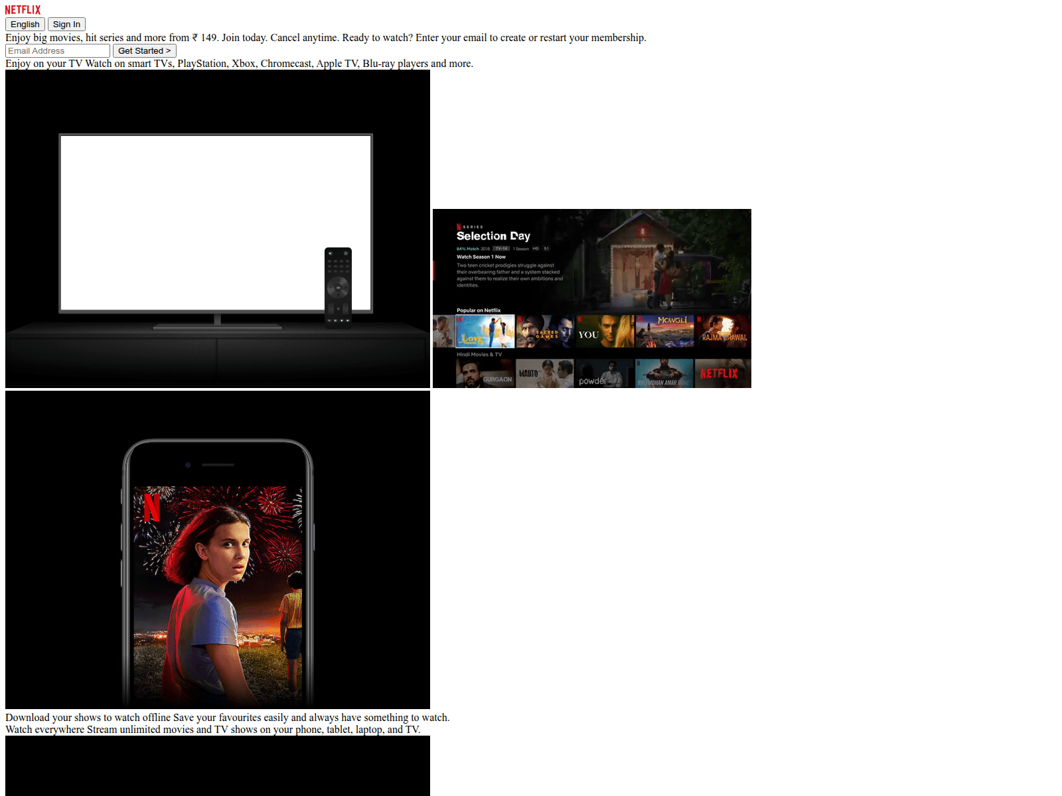Select the Mowgli movie thumbnail
This screenshot has height=796, width=1062.
pos(664,332)
